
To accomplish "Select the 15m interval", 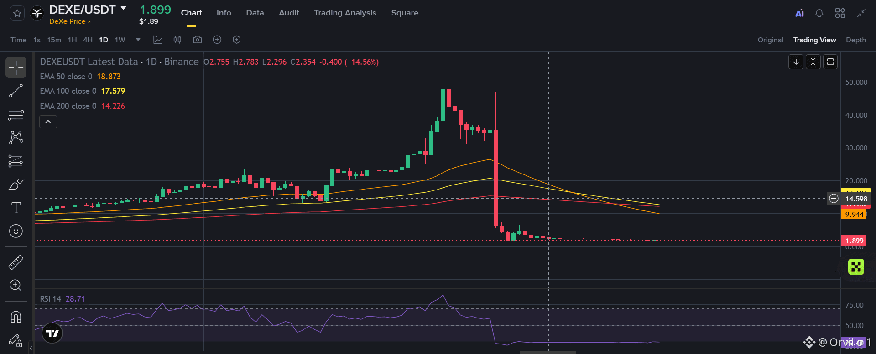I will (54, 40).
